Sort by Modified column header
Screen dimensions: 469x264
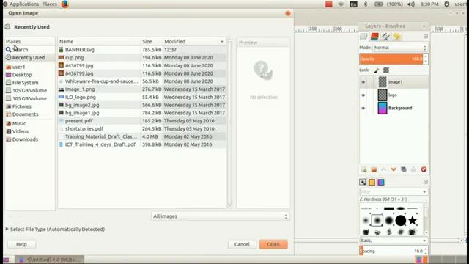(x=193, y=41)
